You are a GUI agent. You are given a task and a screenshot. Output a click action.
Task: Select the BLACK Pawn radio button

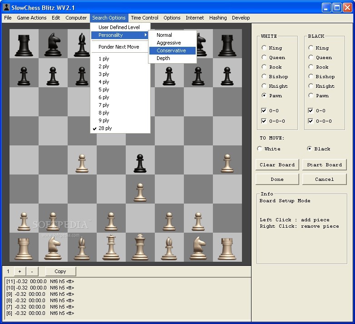point(311,95)
